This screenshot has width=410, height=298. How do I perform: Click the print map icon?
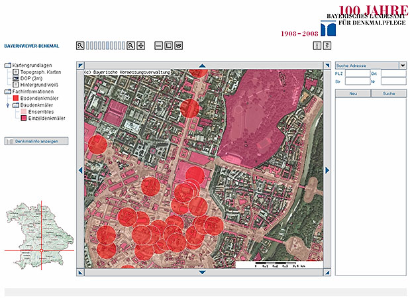tap(179, 46)
